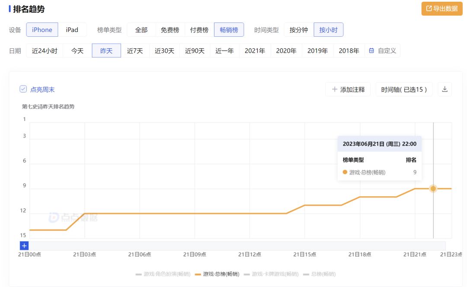Select the iPad device tab
Viewport: 467px width, 287px height.
click(x=72, y=30)
